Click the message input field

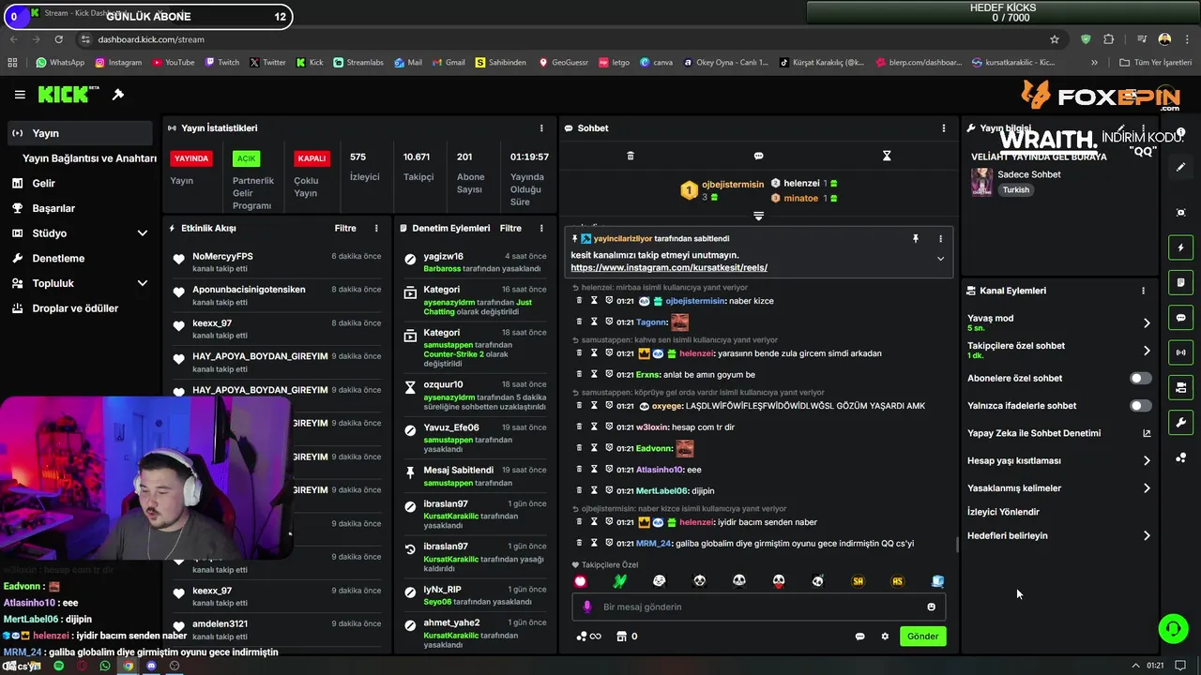click(758, 607)
